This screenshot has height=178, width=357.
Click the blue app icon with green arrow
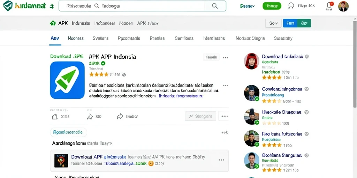[67, 80]
